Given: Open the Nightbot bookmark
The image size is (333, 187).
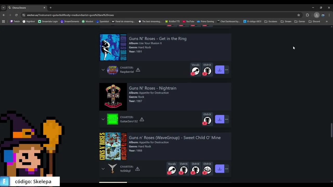Looking at the screenshot, I should [x=29, y=21].
